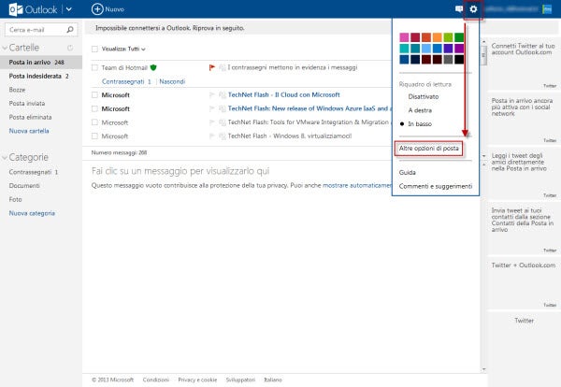561x387 pixels.
Task: Click message-type icon on Windows 8 message
Action: pos(223,136)
